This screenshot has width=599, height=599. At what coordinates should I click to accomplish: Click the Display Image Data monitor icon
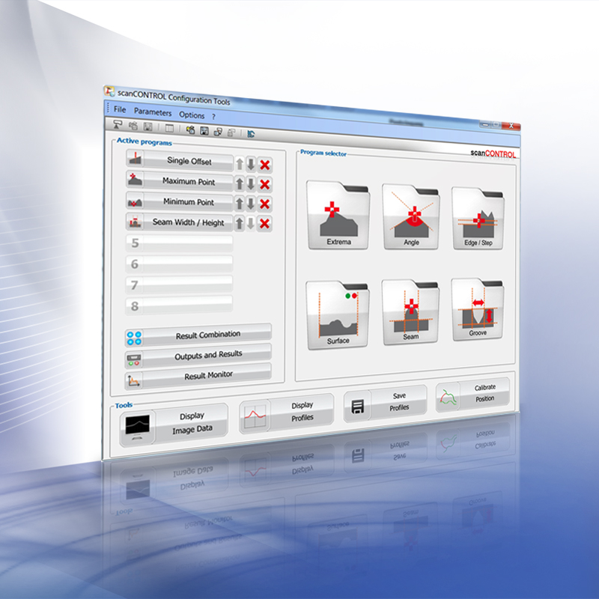pyautogui.click(x=138, y=428)
